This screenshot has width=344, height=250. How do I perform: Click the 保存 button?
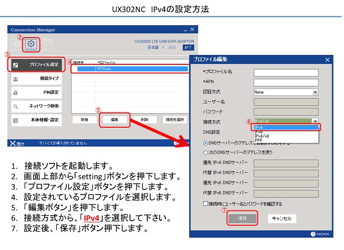[x=242, y=218]
